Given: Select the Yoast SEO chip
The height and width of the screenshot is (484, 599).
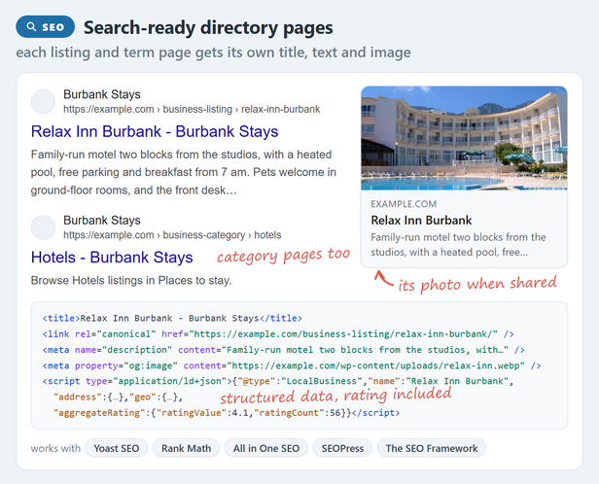Looking at the screenshot, I should point(117,448).
